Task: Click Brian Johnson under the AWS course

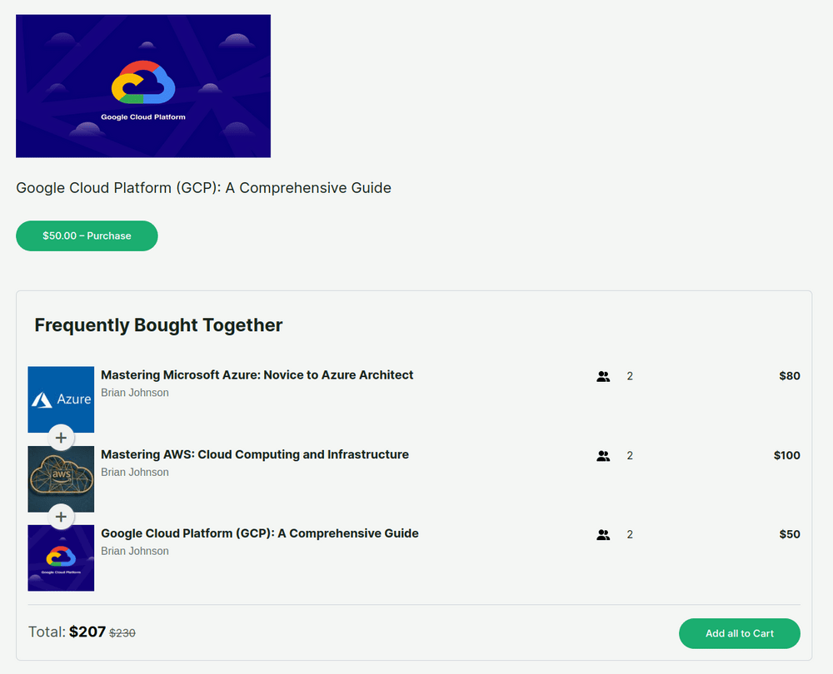Action: pyautogui.click(x=135, y=473)
